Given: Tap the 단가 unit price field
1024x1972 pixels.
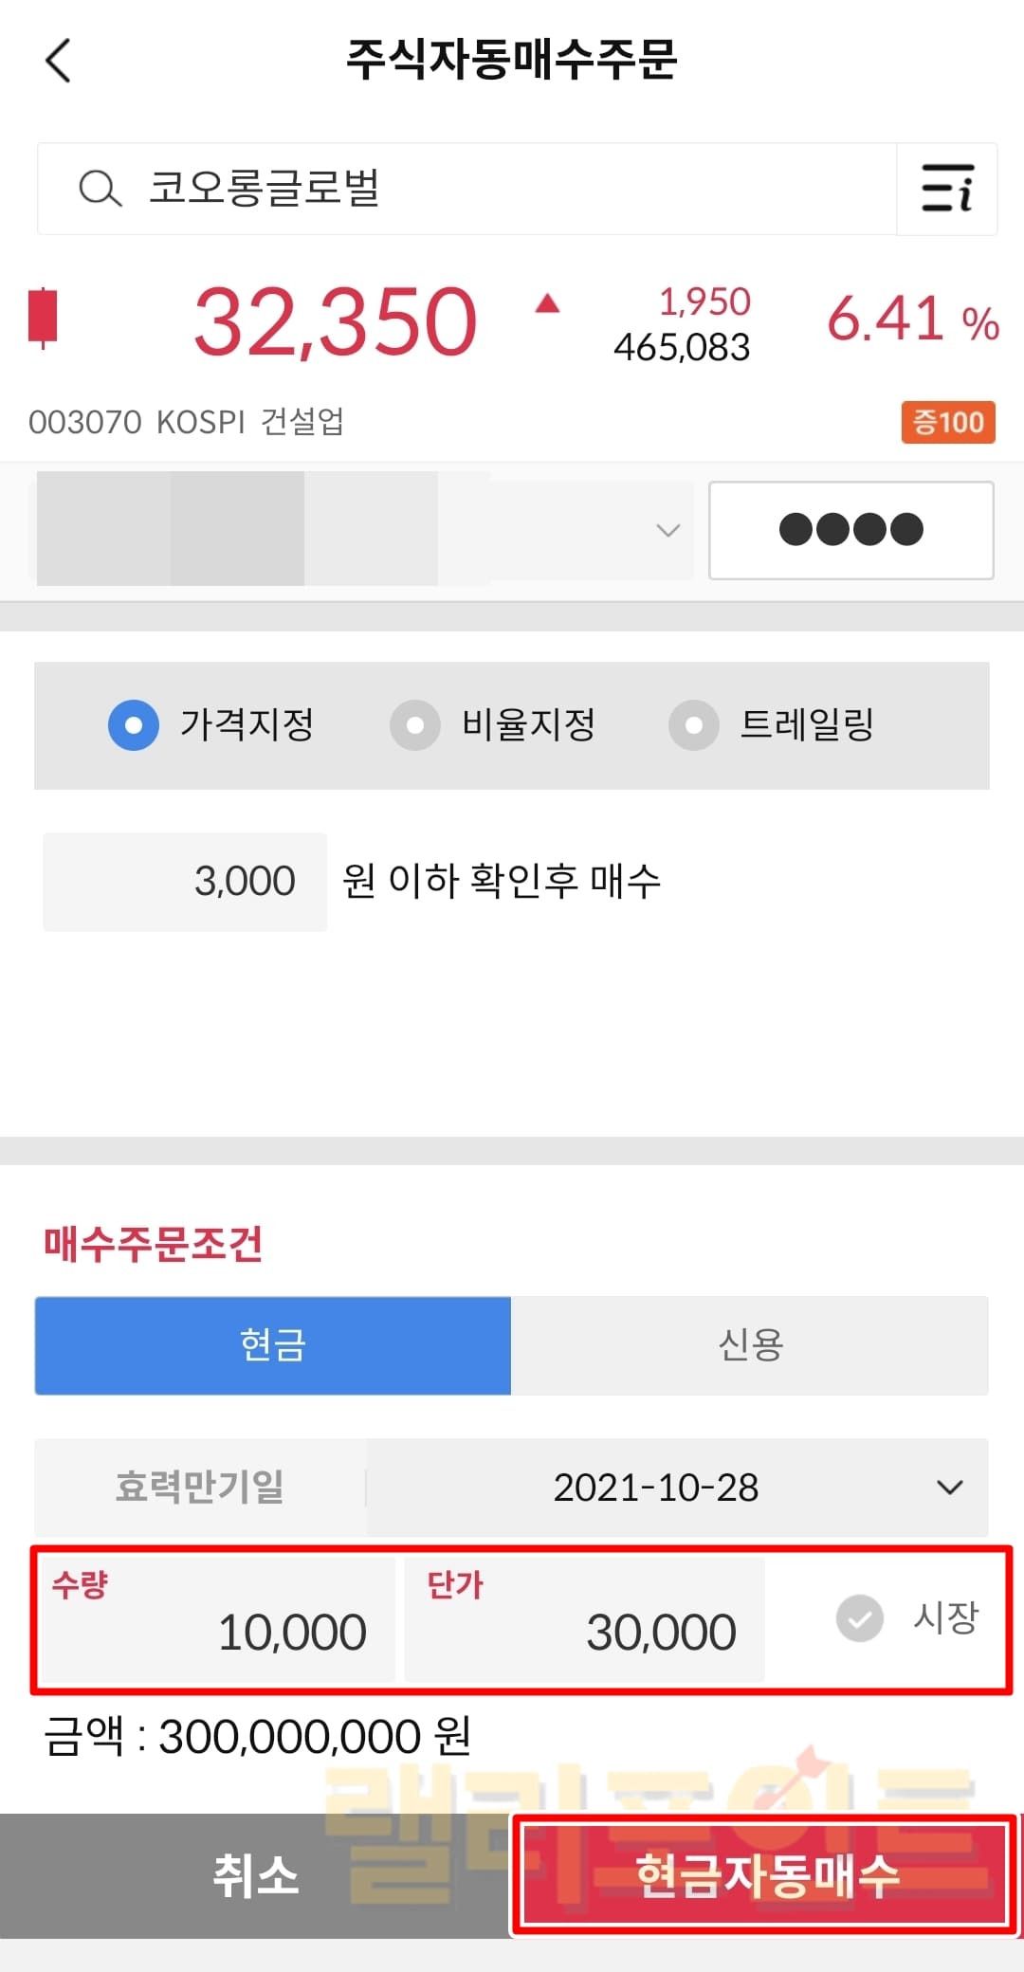Looking at the screenshot, I should coord(584,1620).
